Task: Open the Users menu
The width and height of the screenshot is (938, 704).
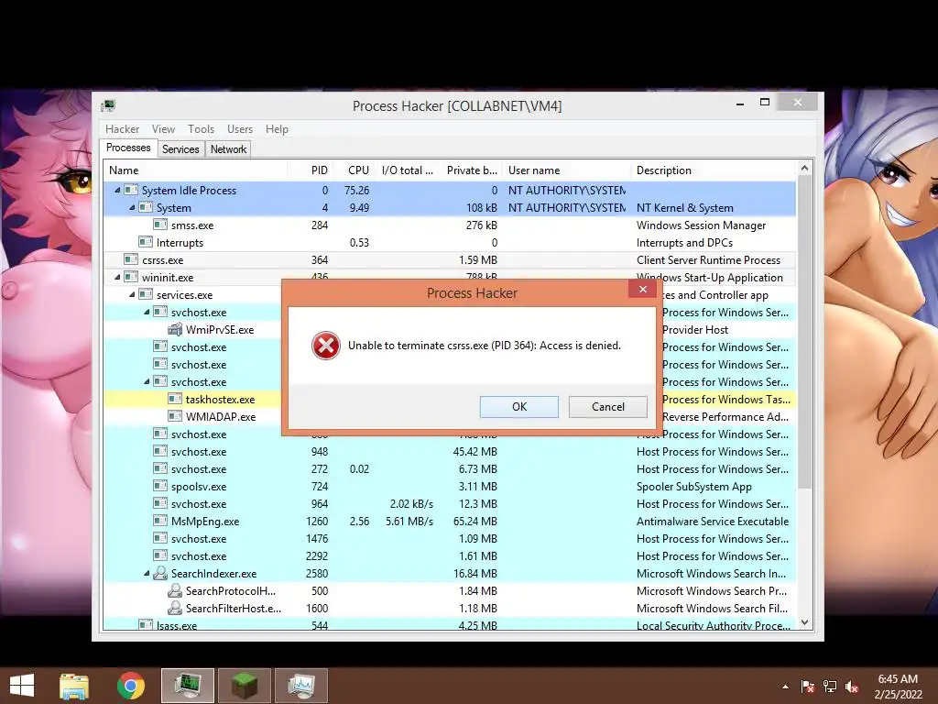Action: (239, 128)
